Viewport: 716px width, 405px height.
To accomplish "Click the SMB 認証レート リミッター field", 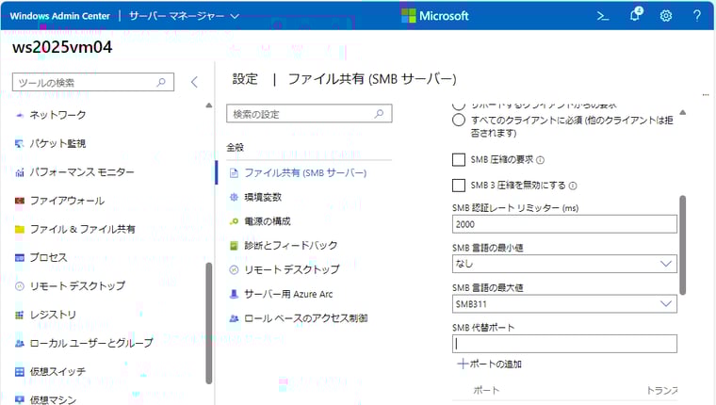I will 564,224.
